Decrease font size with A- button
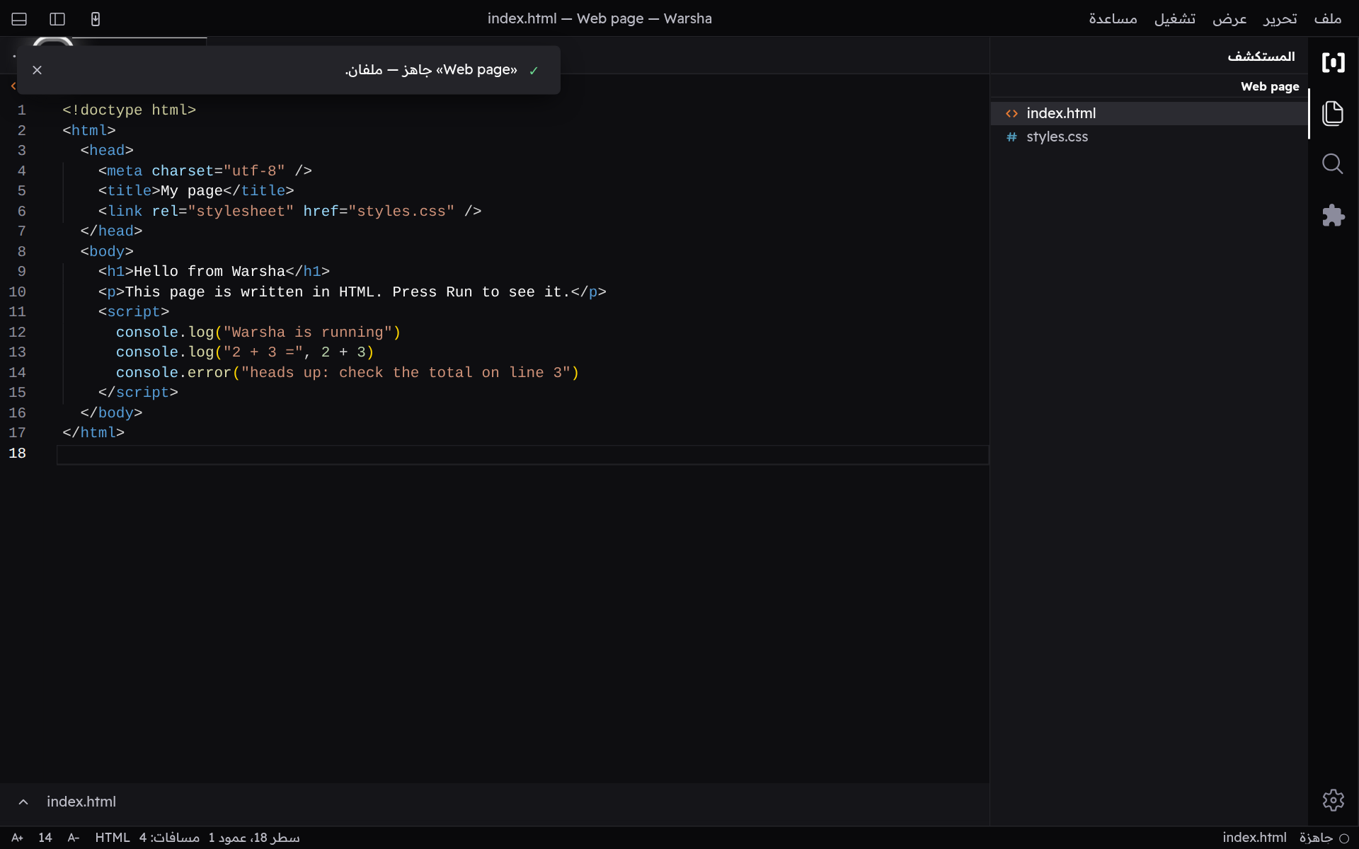 pos(74,838)
